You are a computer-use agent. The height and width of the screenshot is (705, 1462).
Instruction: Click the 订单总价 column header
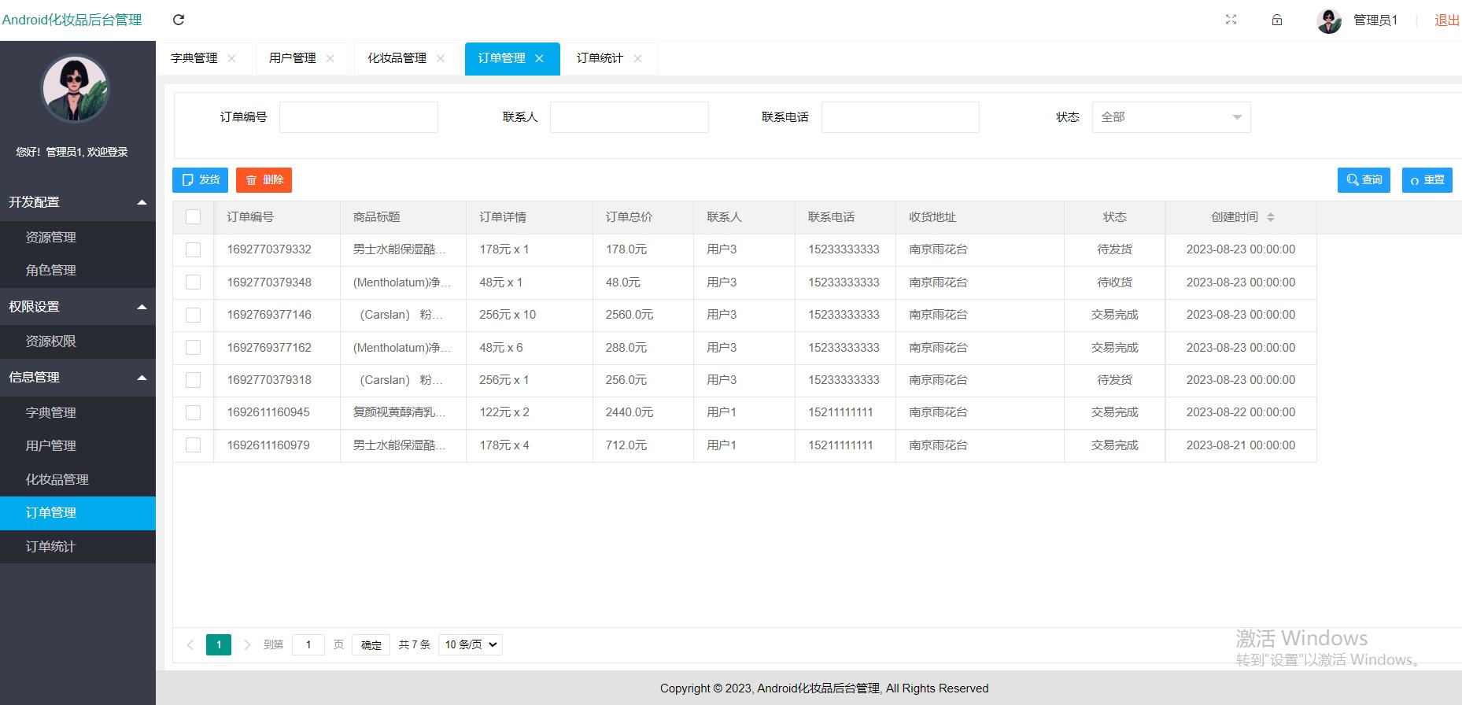click(x=644, y=217)
